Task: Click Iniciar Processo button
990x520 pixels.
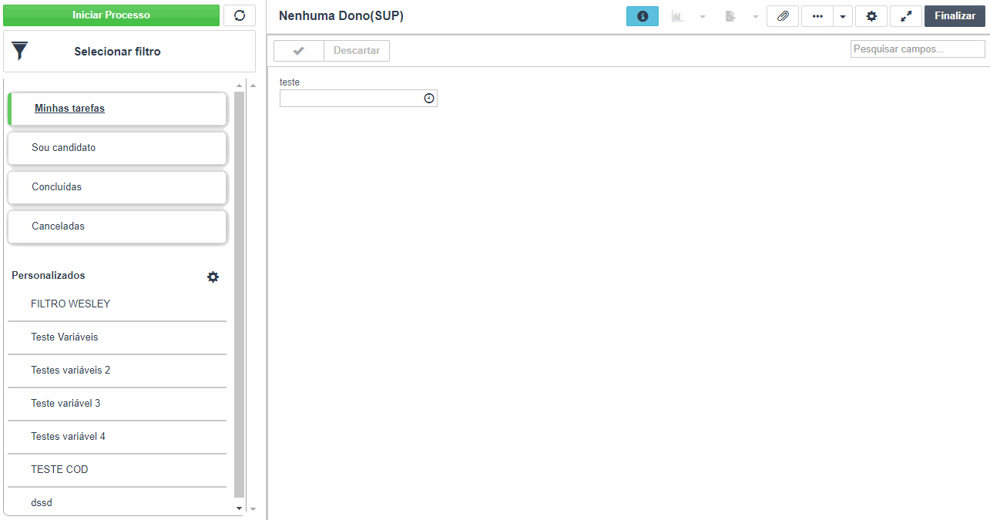Action: click(x=111, y=15)
